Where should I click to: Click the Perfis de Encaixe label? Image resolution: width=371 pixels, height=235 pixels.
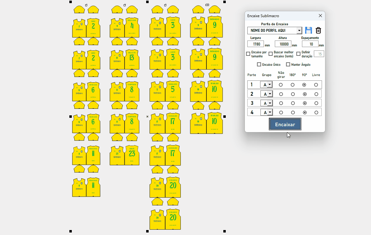pos(275,24)
